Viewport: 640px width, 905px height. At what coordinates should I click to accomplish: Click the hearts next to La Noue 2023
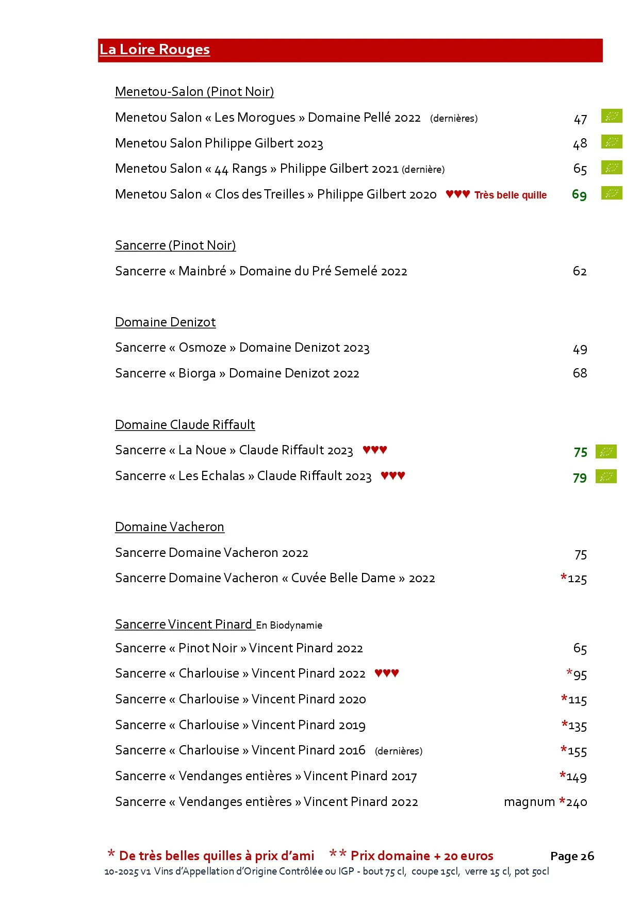click(374, 450)
